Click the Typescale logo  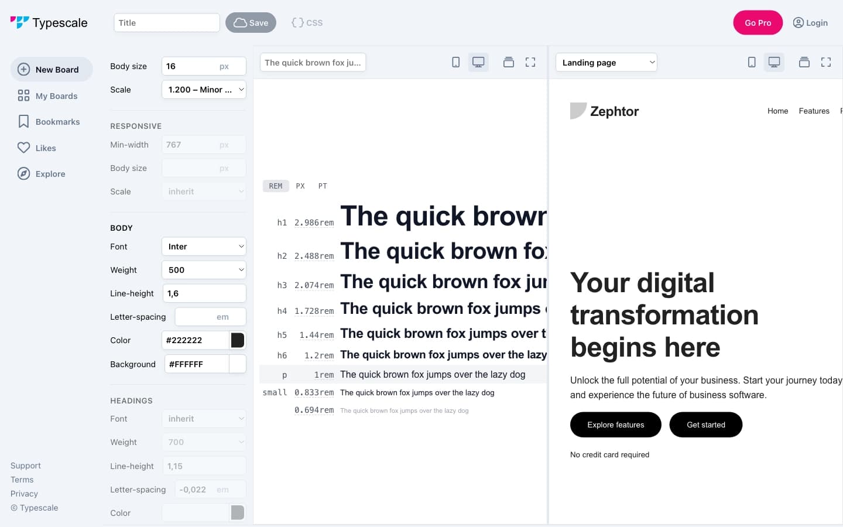(49, 23)
